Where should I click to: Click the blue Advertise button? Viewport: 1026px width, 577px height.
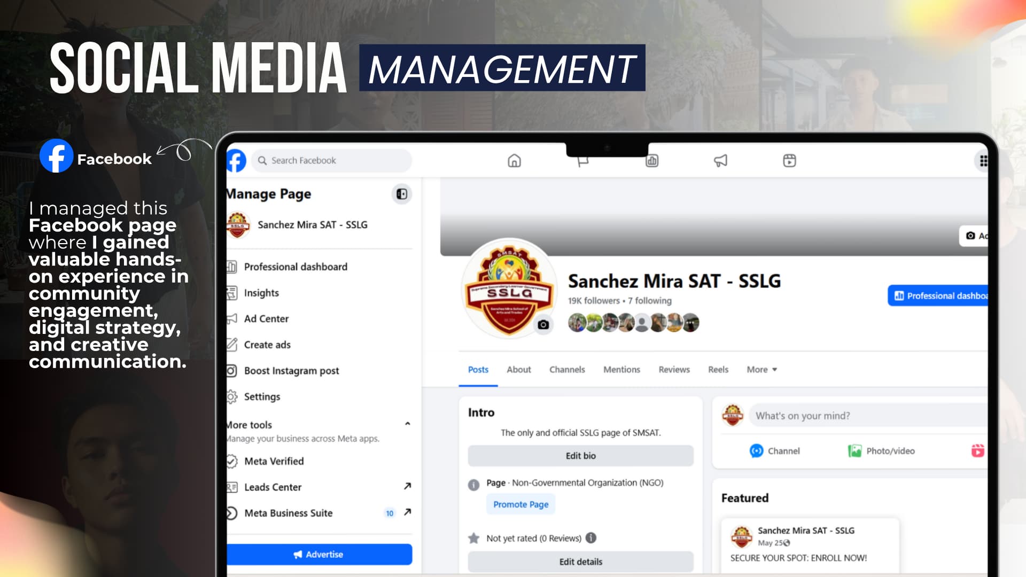[319, 555]
